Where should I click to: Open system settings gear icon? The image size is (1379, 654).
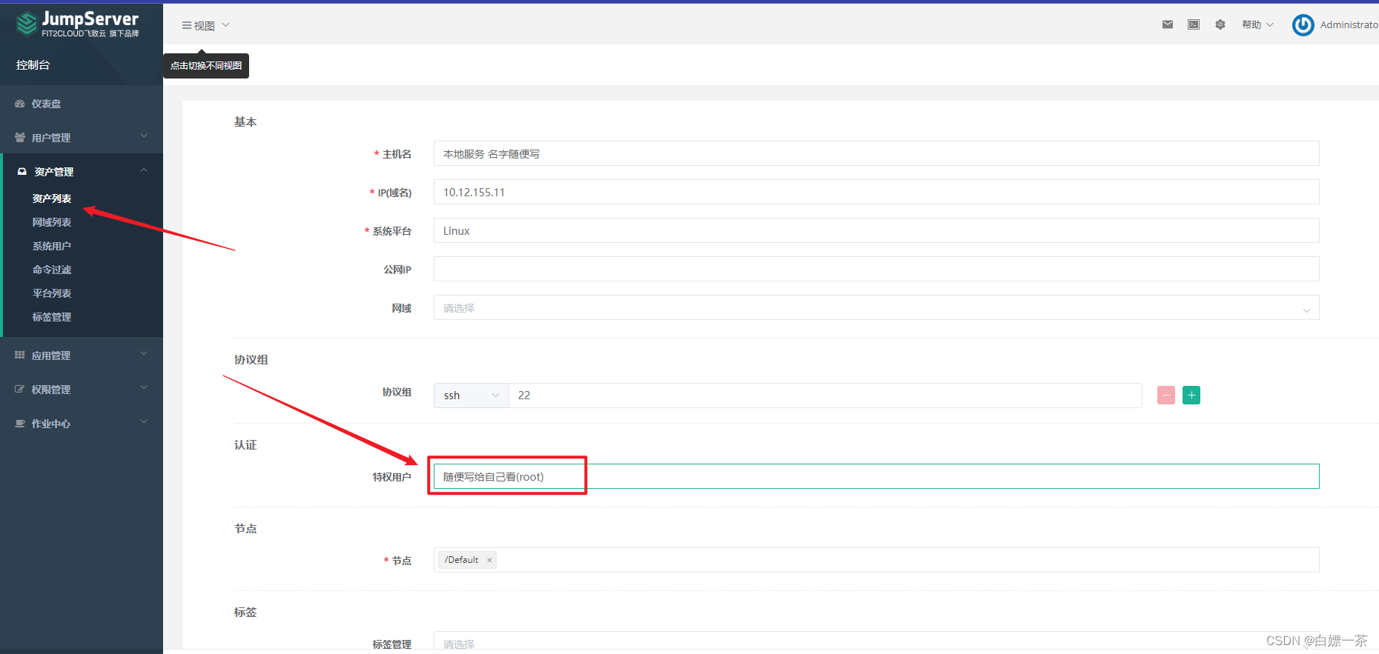point(1220,24)
